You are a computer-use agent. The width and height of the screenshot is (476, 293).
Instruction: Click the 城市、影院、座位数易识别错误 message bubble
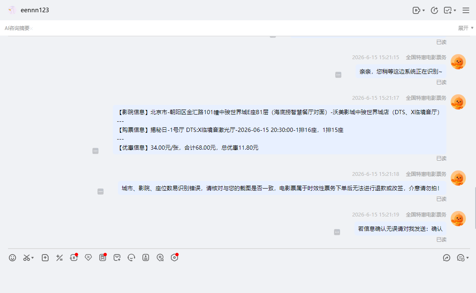coord(282,188)
